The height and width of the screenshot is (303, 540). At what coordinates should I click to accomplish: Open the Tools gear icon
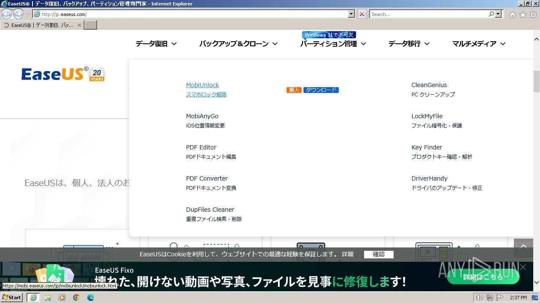point(533,15)
